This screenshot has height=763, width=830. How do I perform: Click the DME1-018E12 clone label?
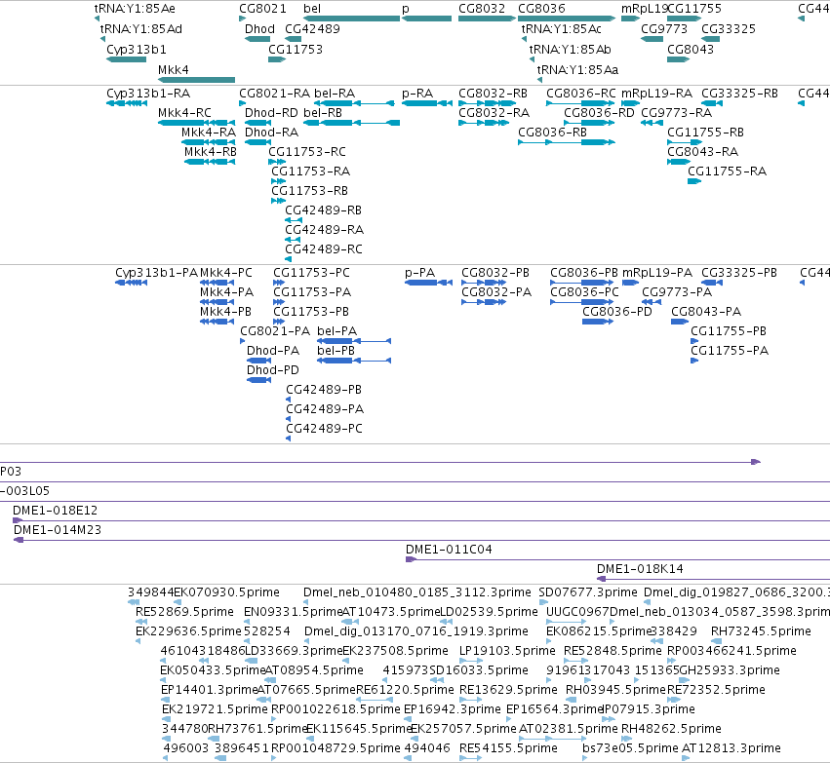[55, 511]
